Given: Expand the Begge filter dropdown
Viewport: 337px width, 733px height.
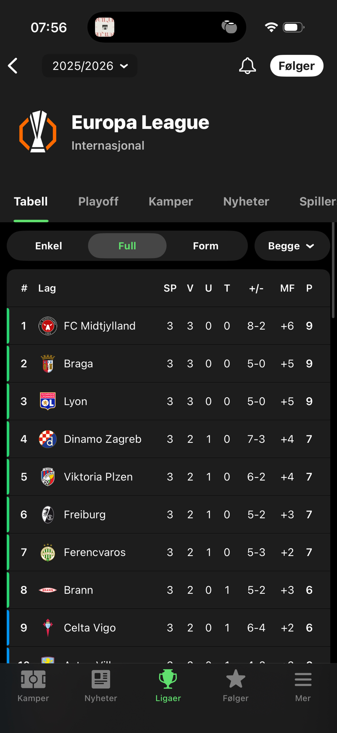Looking at the screenshot, I should (x=292, y=246).
